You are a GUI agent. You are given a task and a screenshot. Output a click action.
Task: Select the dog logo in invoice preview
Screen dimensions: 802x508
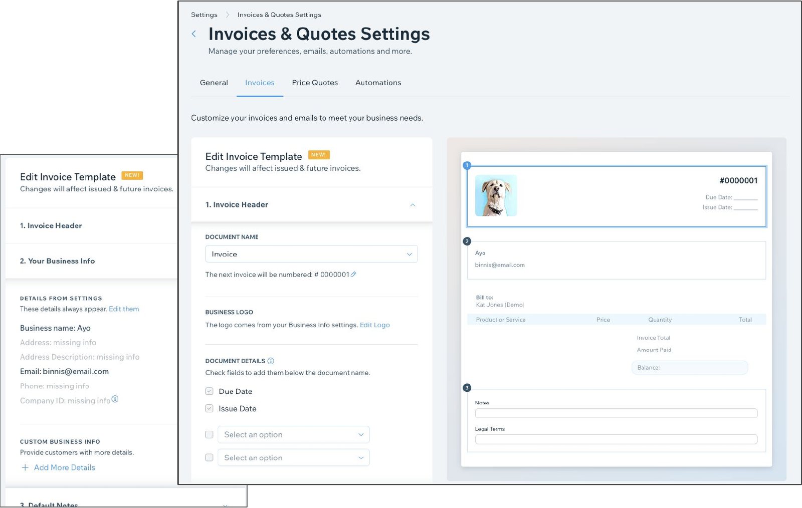496,195
